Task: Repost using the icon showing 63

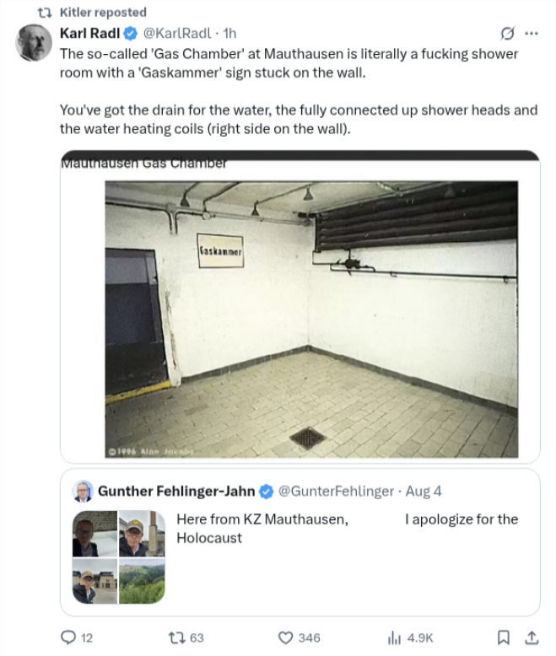Action: (x=177, y=637)
